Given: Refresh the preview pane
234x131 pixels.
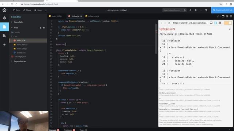Looking at the screenshot, I should tap(169, 23).
